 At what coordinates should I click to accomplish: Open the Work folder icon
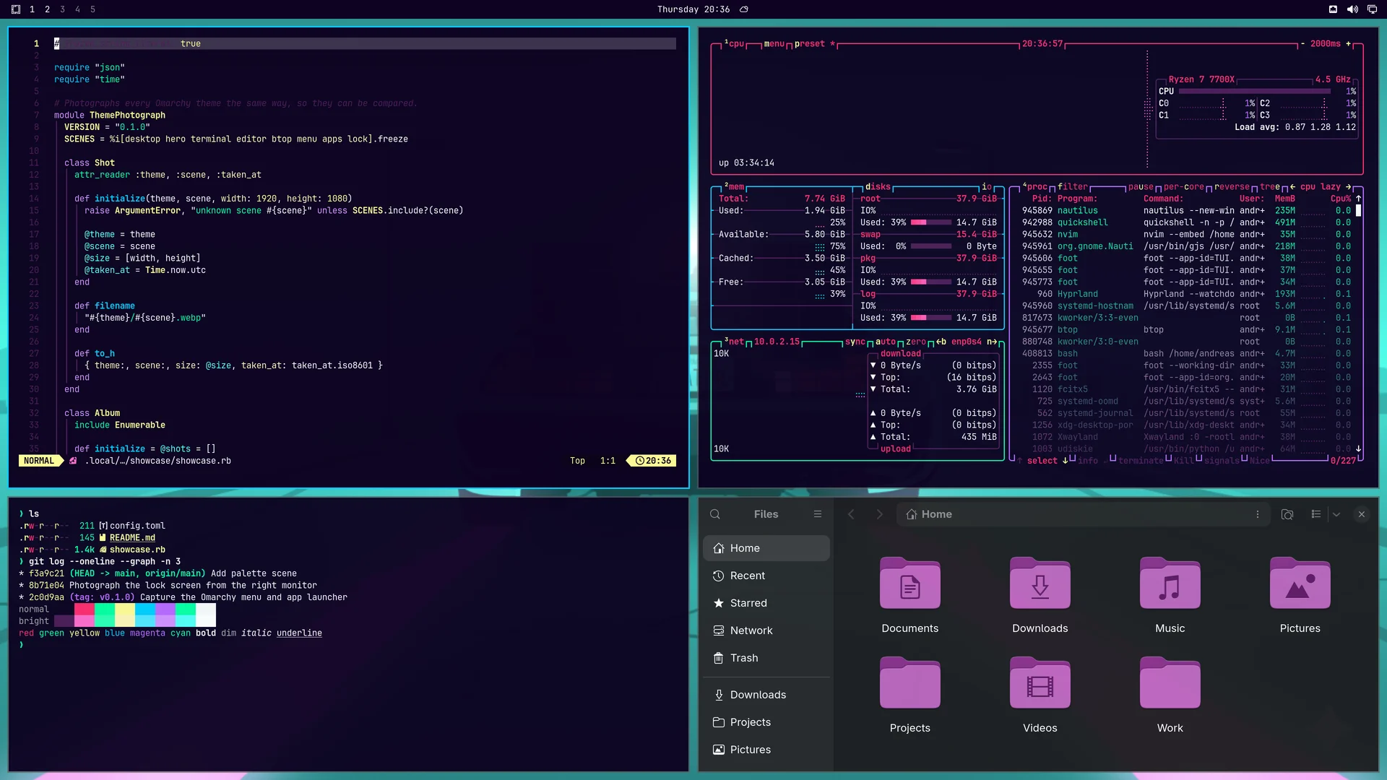[x=1170, y=682]
